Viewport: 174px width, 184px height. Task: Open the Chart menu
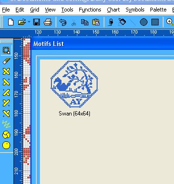tap(113, 10)
